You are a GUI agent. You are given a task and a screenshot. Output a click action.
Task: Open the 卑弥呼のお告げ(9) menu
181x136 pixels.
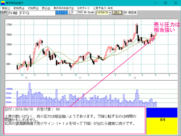tap(64, 8)
